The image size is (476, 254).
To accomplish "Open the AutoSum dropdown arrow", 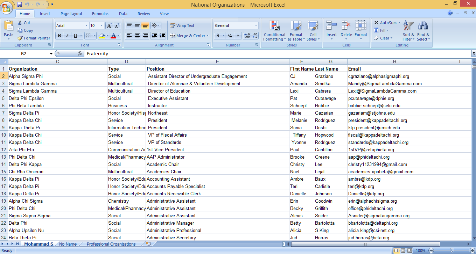I will 399,23.
